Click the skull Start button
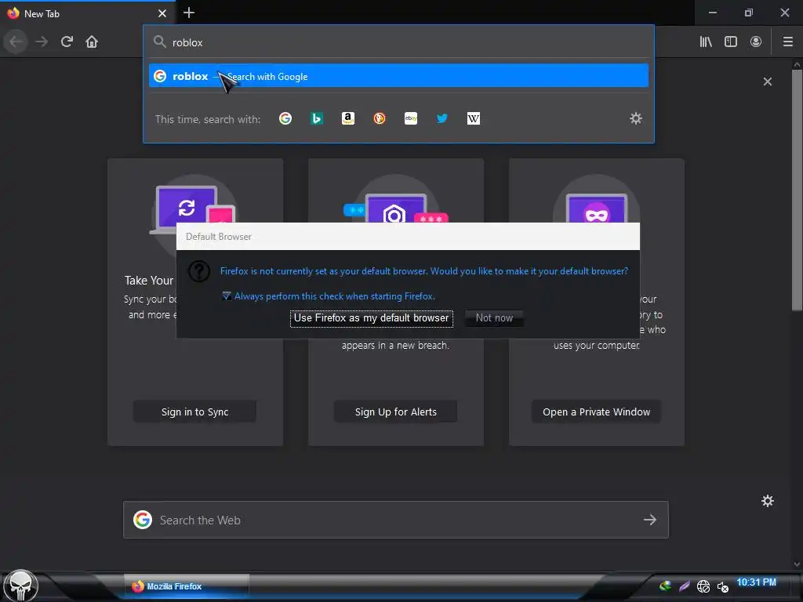This screenshot has height=602, width=803. click(20, 586)
